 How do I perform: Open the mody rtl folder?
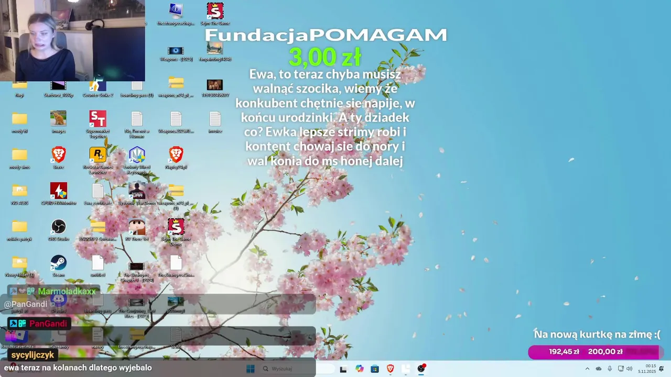[x=19, y=121]
